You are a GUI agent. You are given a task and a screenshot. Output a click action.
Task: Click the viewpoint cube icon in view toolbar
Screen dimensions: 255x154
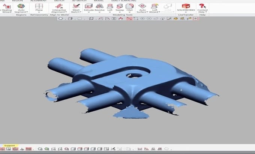91,18
